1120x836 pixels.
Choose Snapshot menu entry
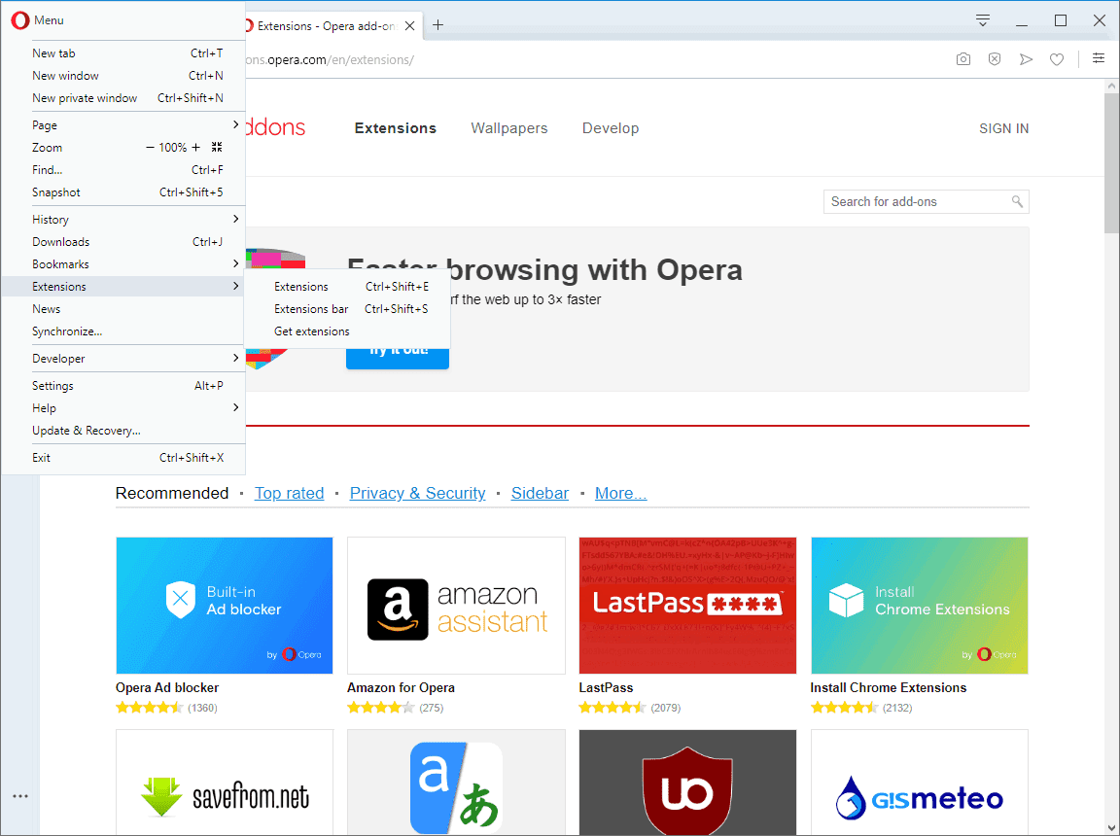pyautogui.click(x=123, y=192)
